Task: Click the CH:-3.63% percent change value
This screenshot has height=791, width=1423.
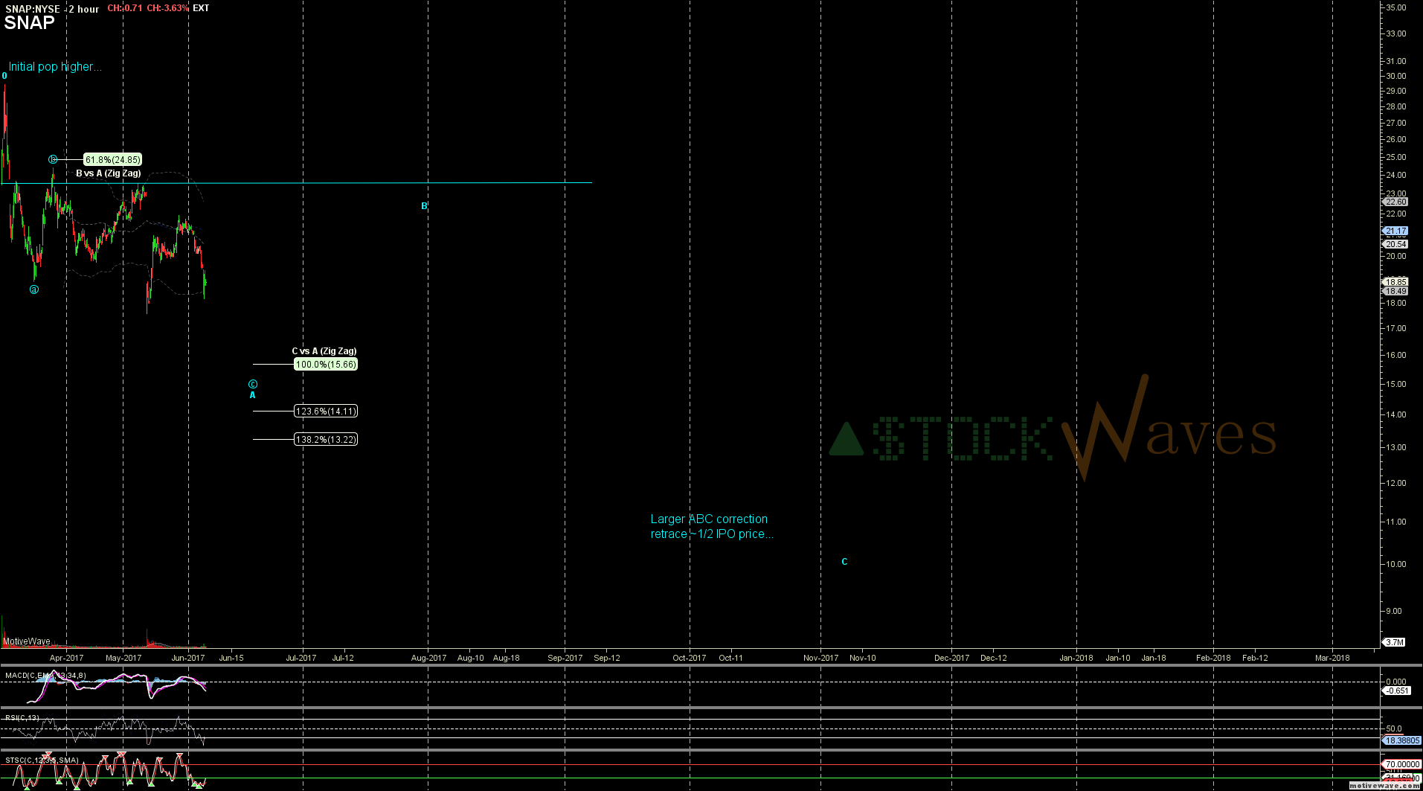Action: coord(167,8)
